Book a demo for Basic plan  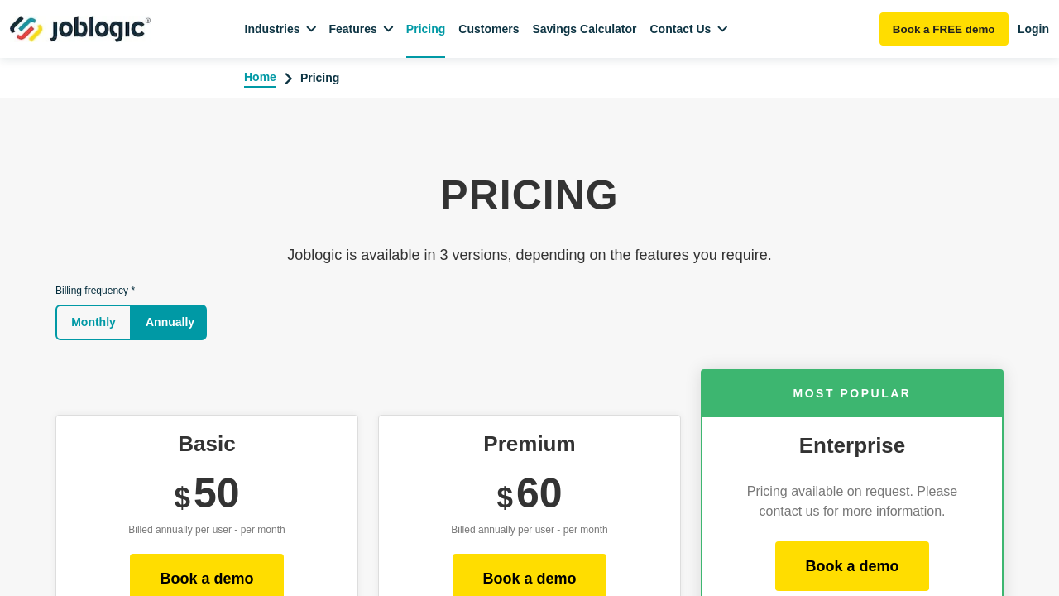(207, 578)
